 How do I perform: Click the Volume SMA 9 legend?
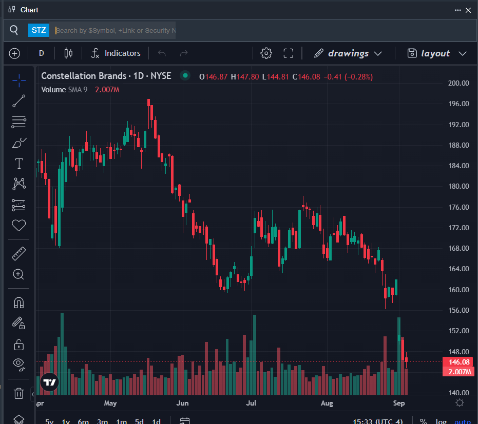click(x=64, y=90)
